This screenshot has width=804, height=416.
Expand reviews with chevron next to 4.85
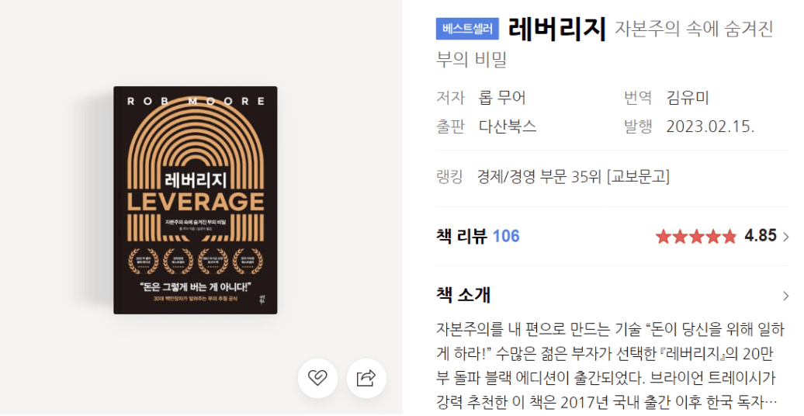coord(785,237)
